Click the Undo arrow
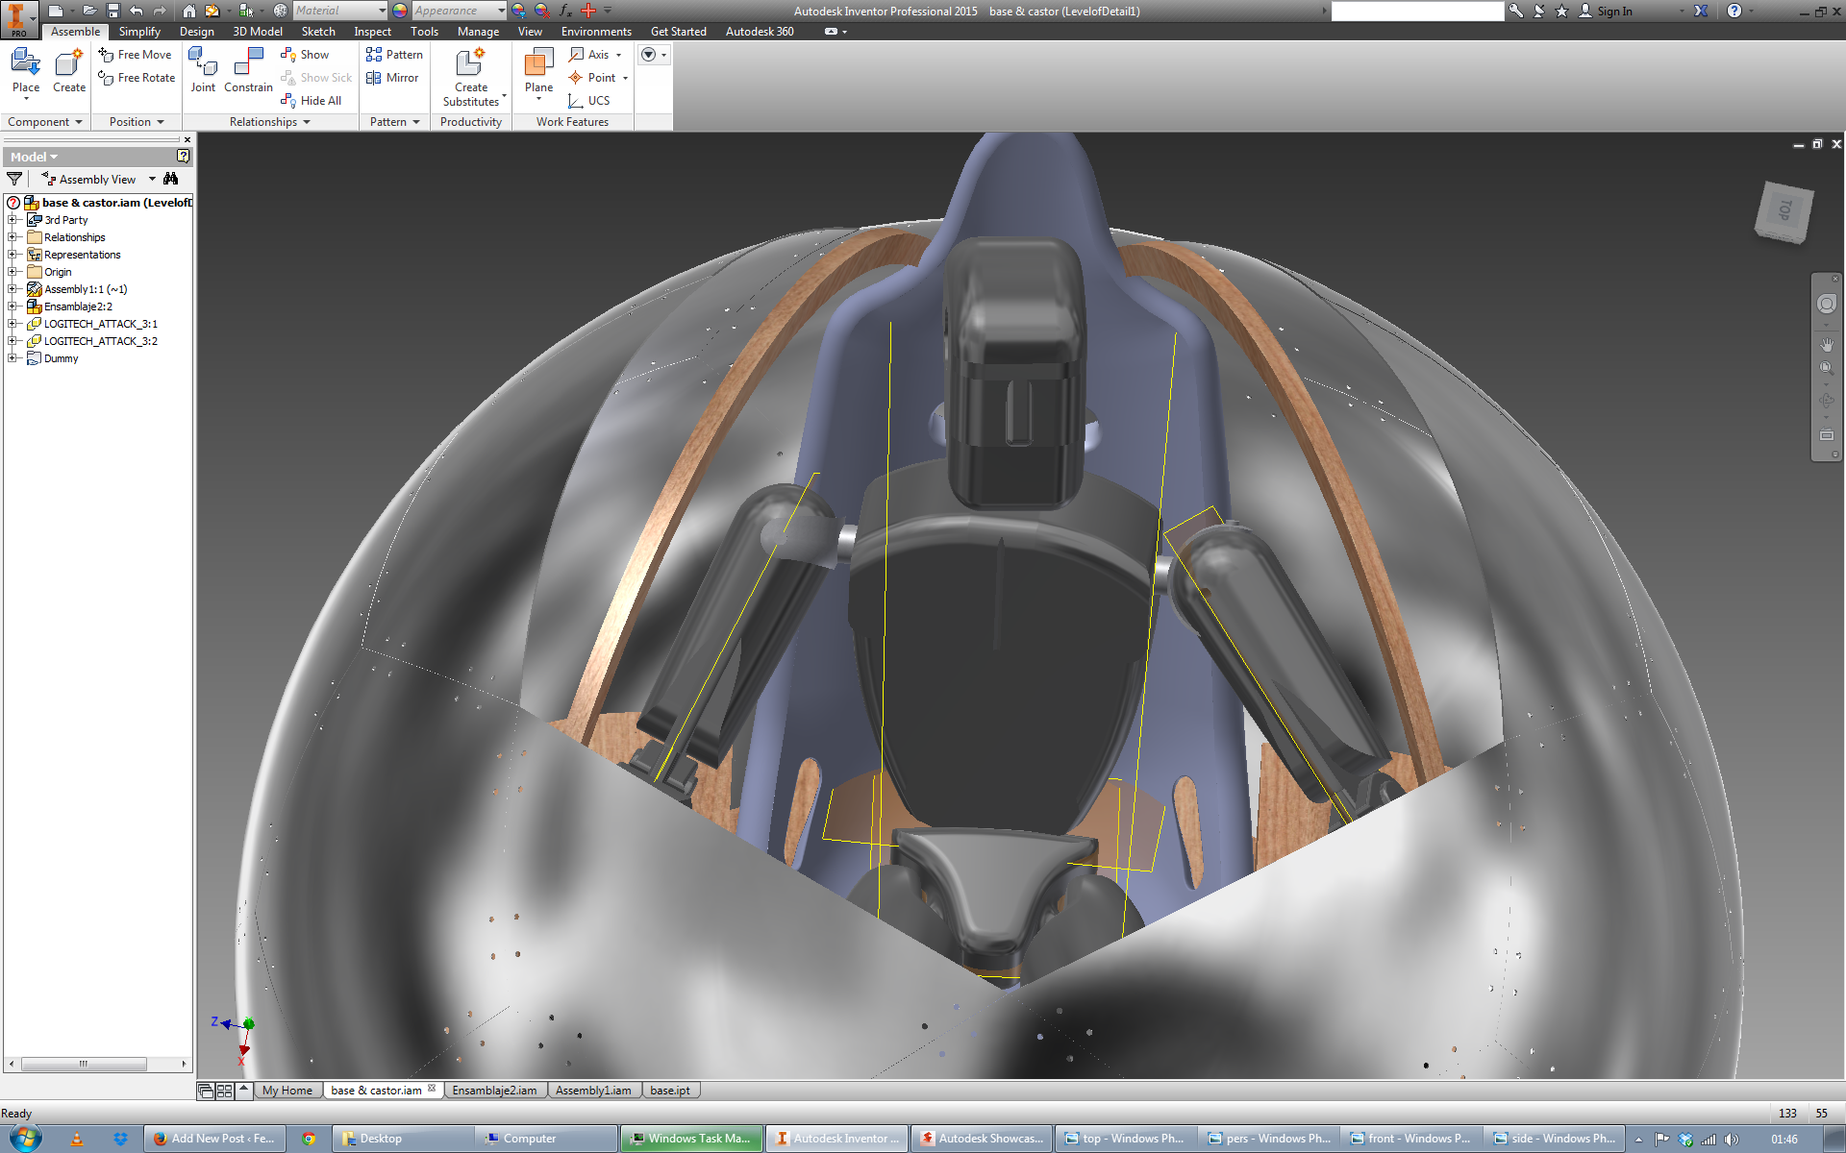 tap(136, 11)
